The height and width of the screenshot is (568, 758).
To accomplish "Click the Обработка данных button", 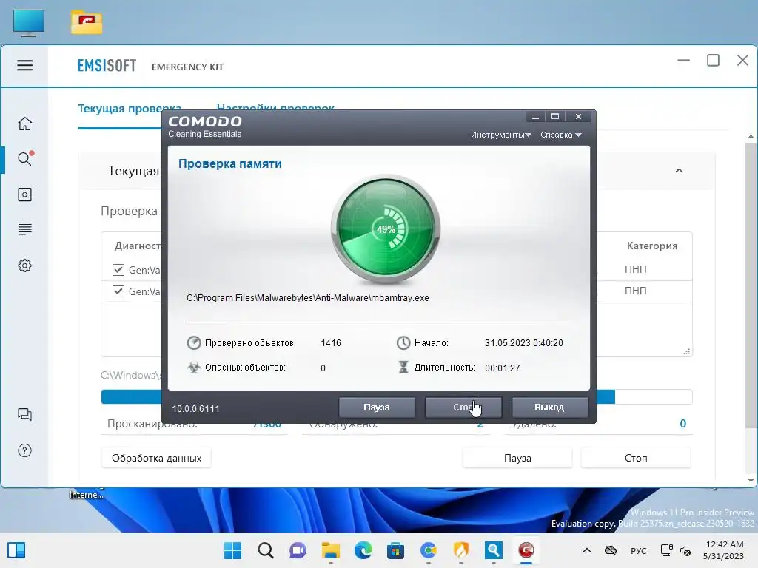I will coord(156,458).
